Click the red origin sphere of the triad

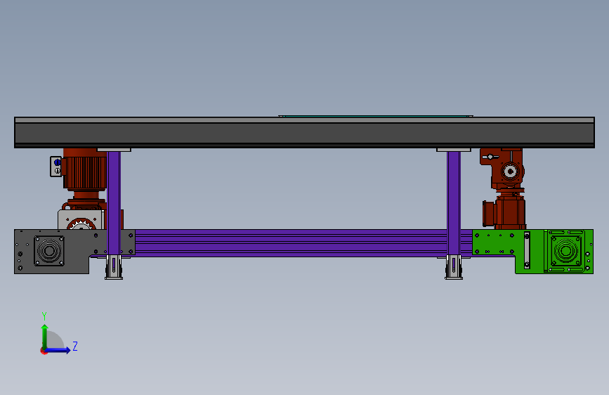[x=44, y=351]
